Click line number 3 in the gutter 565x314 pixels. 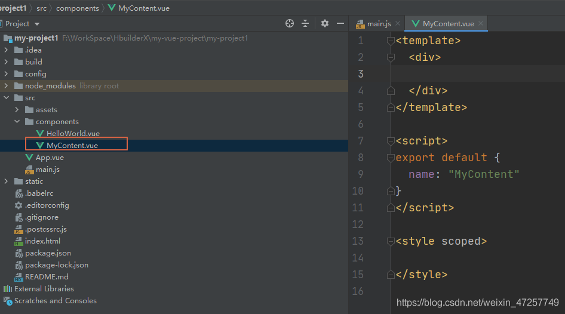pos(361,74)
